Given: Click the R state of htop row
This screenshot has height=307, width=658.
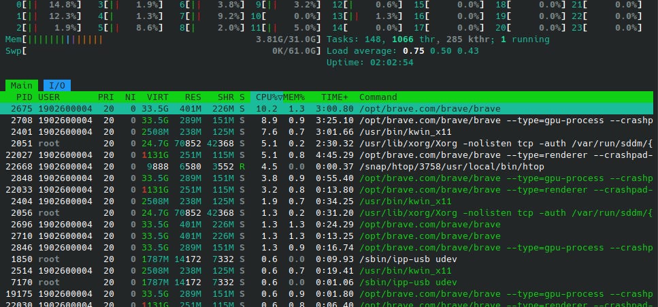Looking at the screenshot, I should pos(242,166).
